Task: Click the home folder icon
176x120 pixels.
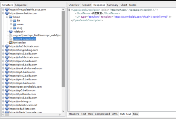Action: (x=11, y=17)
